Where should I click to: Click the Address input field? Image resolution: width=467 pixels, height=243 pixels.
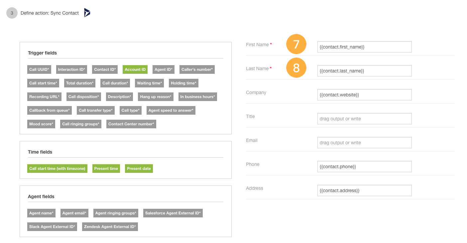click(x=365, y=190)
